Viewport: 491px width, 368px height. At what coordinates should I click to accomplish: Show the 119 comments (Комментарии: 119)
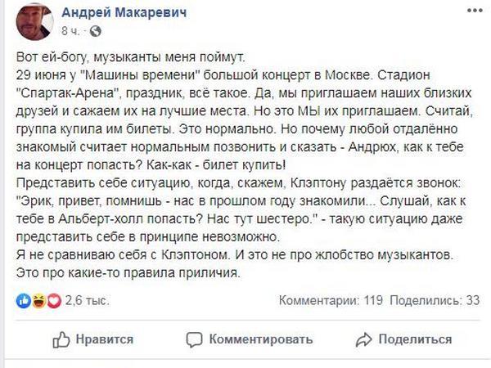[331, 301]
